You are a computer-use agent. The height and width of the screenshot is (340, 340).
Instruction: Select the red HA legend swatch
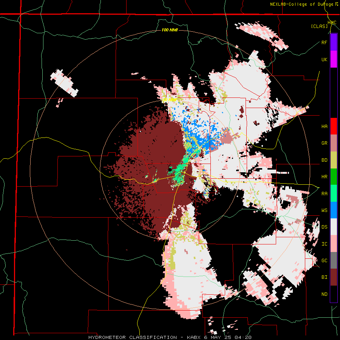(334, 126)
